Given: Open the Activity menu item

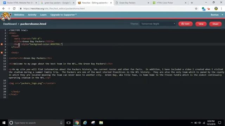Looking at the screenshot, I should [x=32, y=15].
